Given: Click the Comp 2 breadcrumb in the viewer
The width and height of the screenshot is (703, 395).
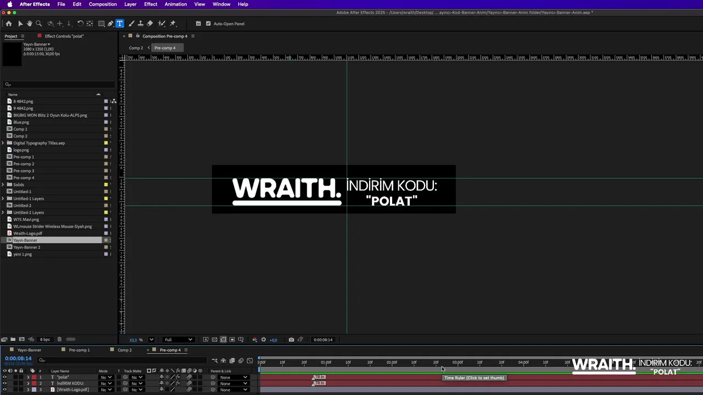Looking at the screenshot, I should point(136,48).
